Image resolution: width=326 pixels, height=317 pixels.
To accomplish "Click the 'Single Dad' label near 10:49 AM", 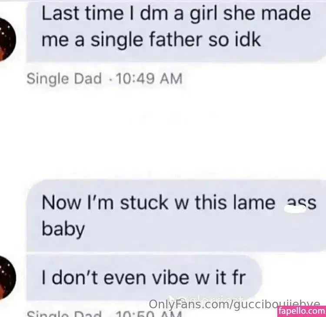I will (64, 79).
